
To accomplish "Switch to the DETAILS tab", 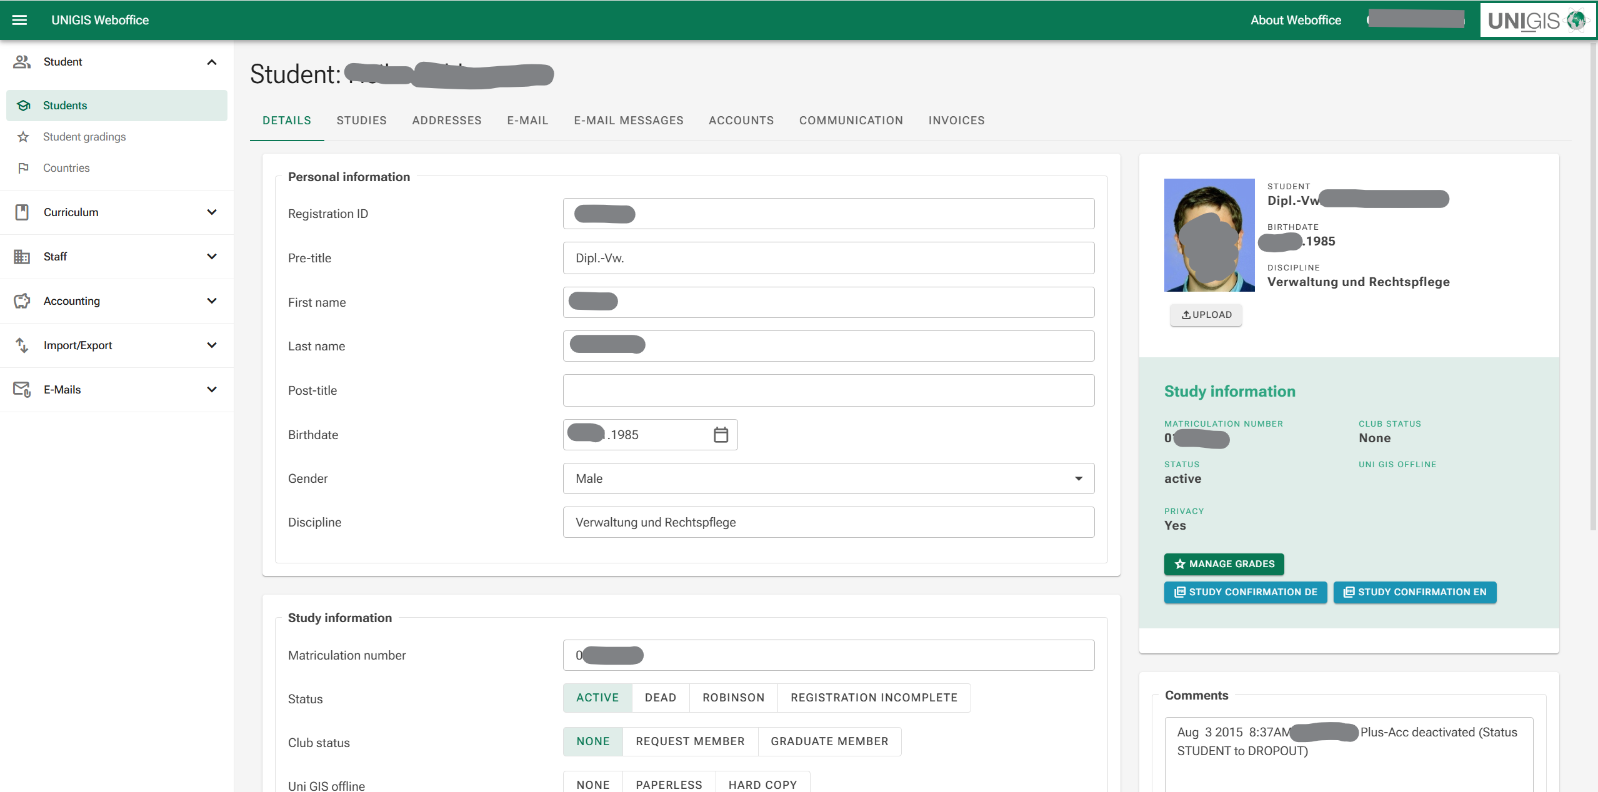I will [x=287, y=121].
